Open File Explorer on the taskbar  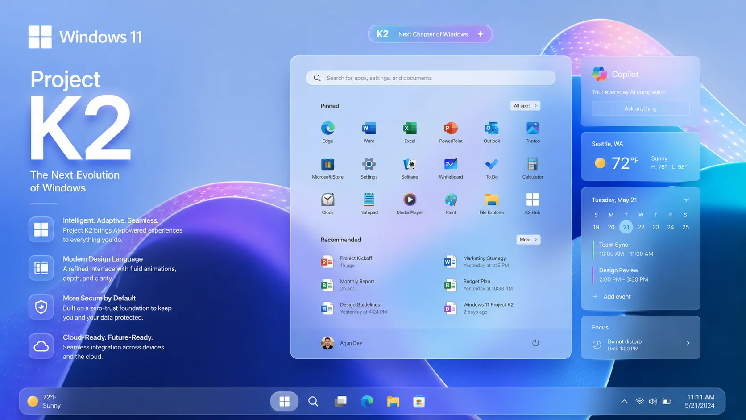(x=393, y=401)
